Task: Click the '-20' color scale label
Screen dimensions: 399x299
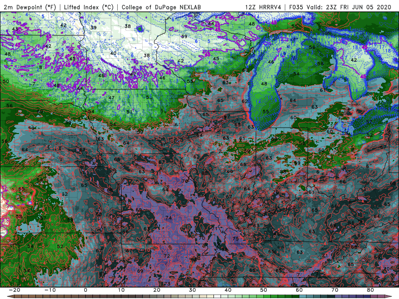Action: 14,290
